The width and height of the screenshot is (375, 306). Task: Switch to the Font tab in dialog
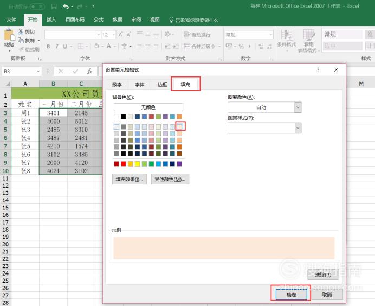coord(139,85)
